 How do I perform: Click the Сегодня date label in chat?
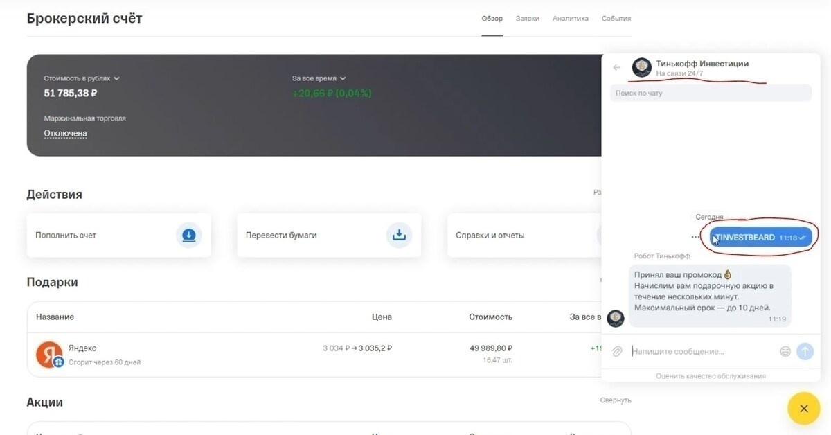tap(710, 217)
